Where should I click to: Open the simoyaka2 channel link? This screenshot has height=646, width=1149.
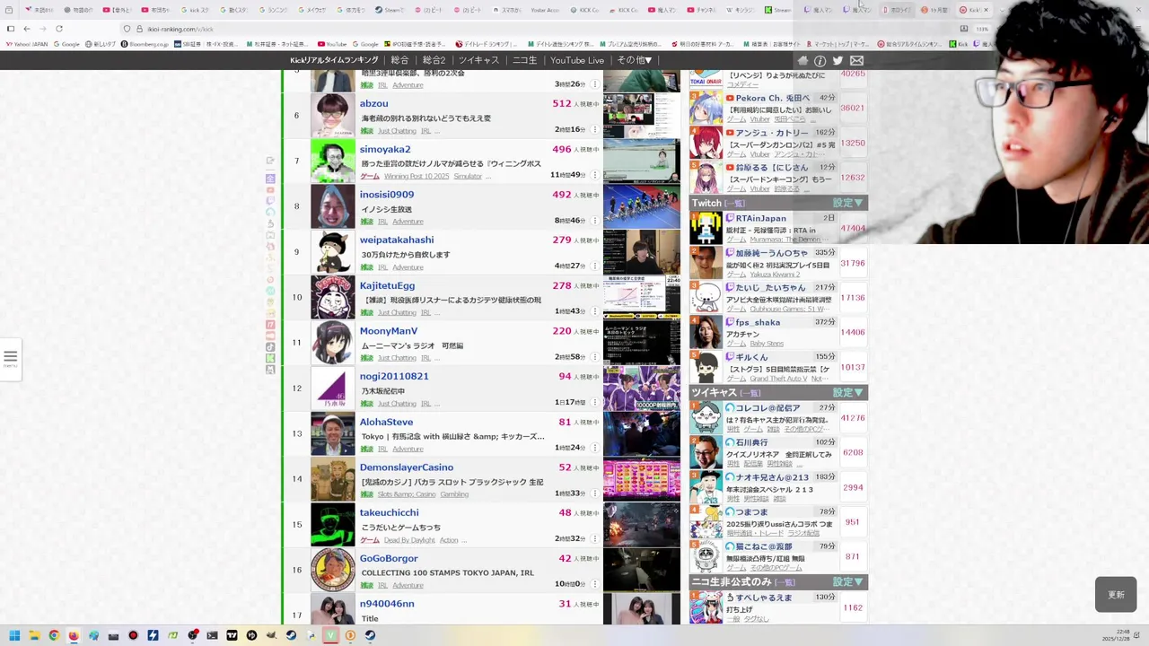(385, 150)
